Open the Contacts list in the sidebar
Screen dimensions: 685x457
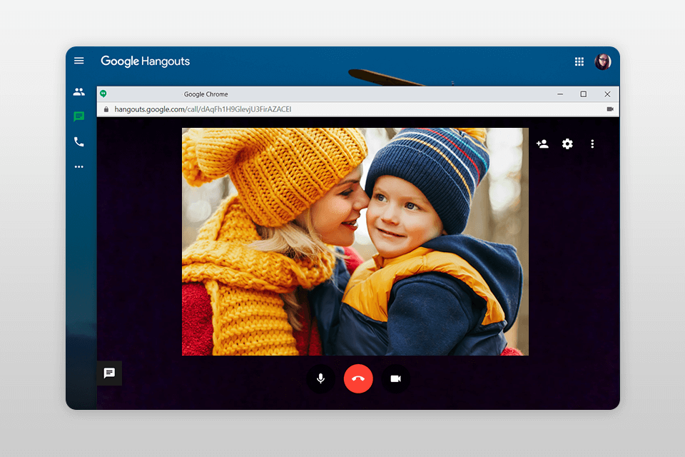coord(79,91)
